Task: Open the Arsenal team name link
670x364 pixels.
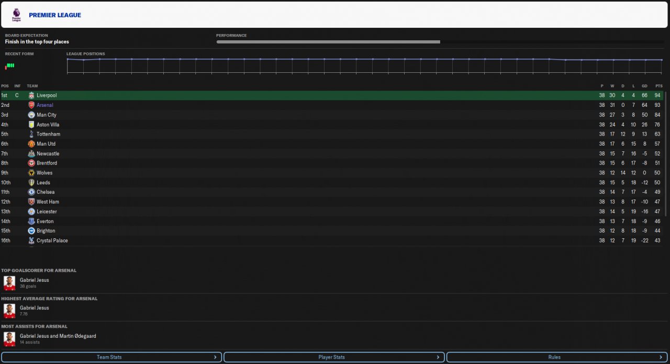Action: pos(45,105)
